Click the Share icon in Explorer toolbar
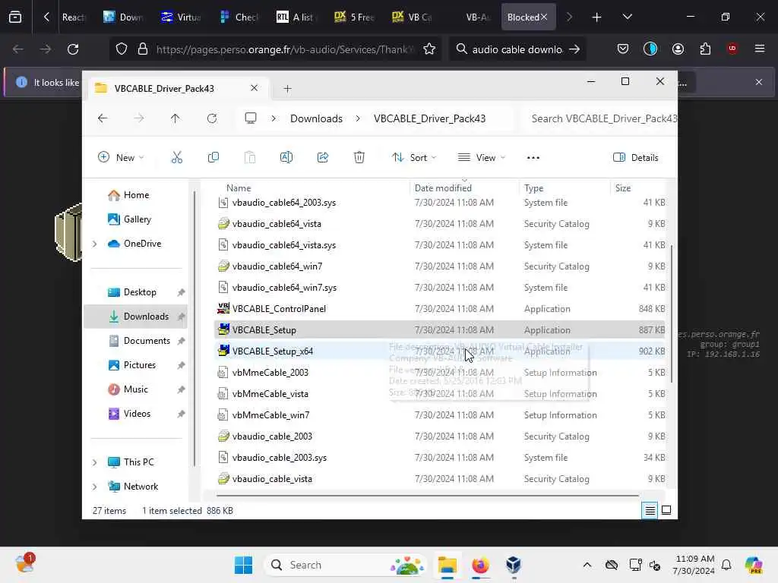The width and height of the screenshot is (778, 583). click(322, 158)
